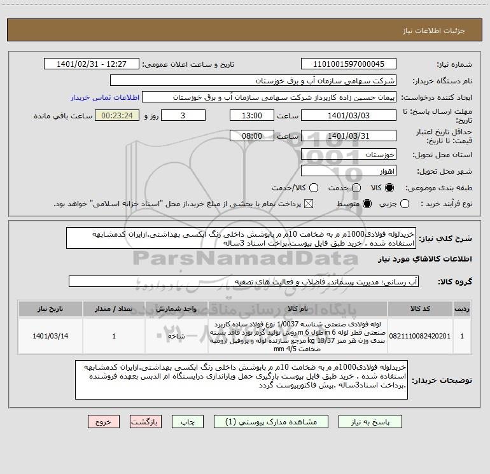The image size is (490, 474).
Task: Click the توضیحات خریدار text area
Action: 241,380
